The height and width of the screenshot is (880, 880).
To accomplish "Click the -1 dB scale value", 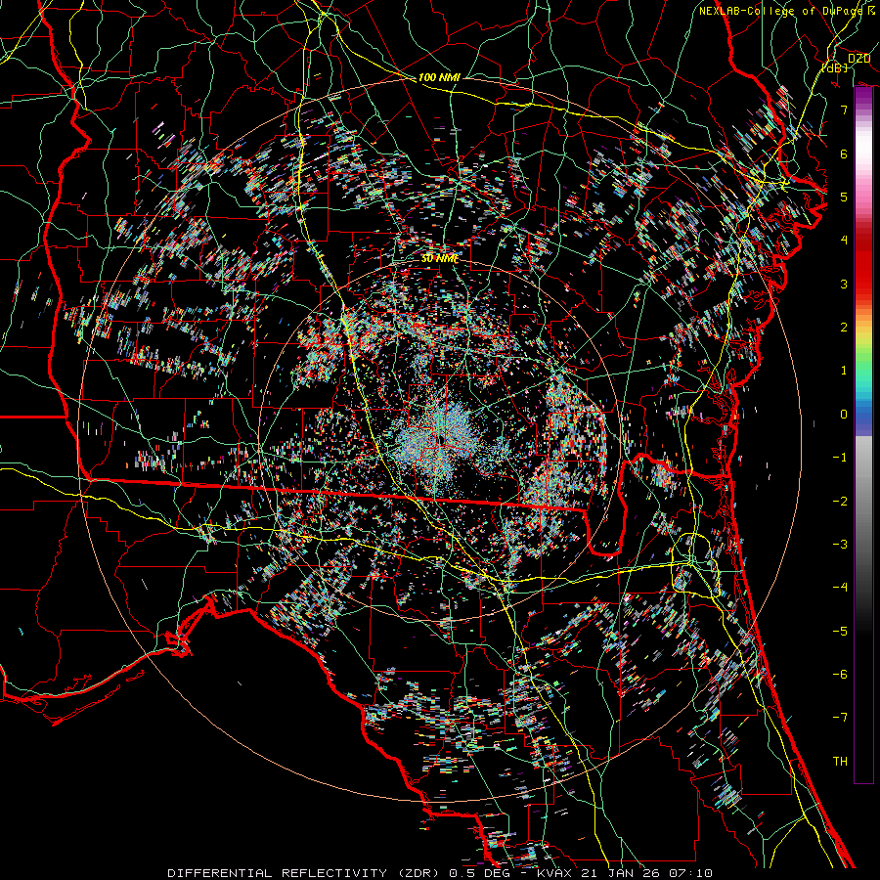I will coord(840,458).
